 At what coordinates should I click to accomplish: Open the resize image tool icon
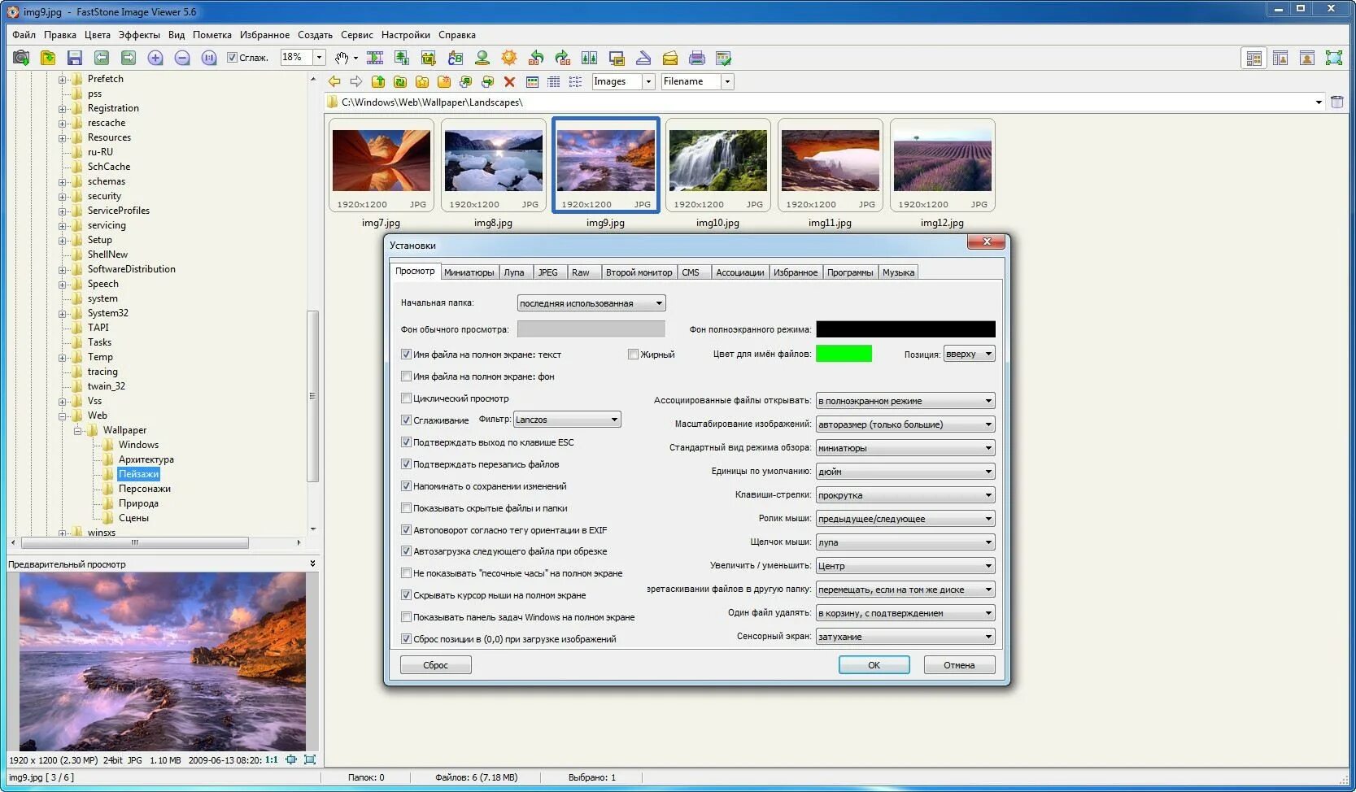point(402,58)
